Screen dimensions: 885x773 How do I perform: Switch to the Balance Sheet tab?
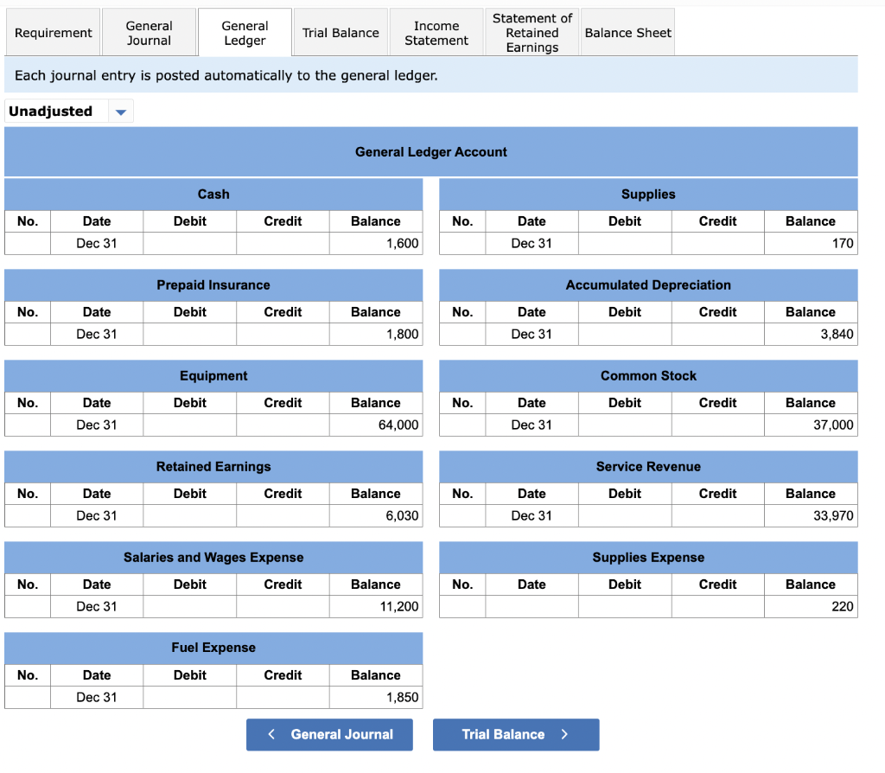(627, 32)
